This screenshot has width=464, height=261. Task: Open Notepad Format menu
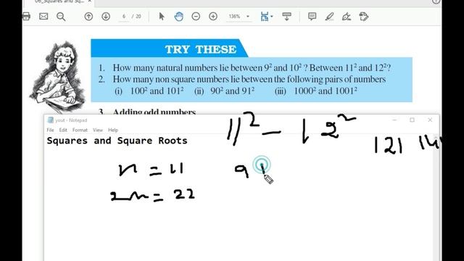point(80,130)
